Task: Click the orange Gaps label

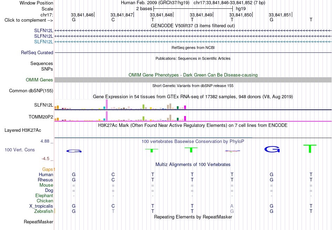Action: tap(48, 169)
